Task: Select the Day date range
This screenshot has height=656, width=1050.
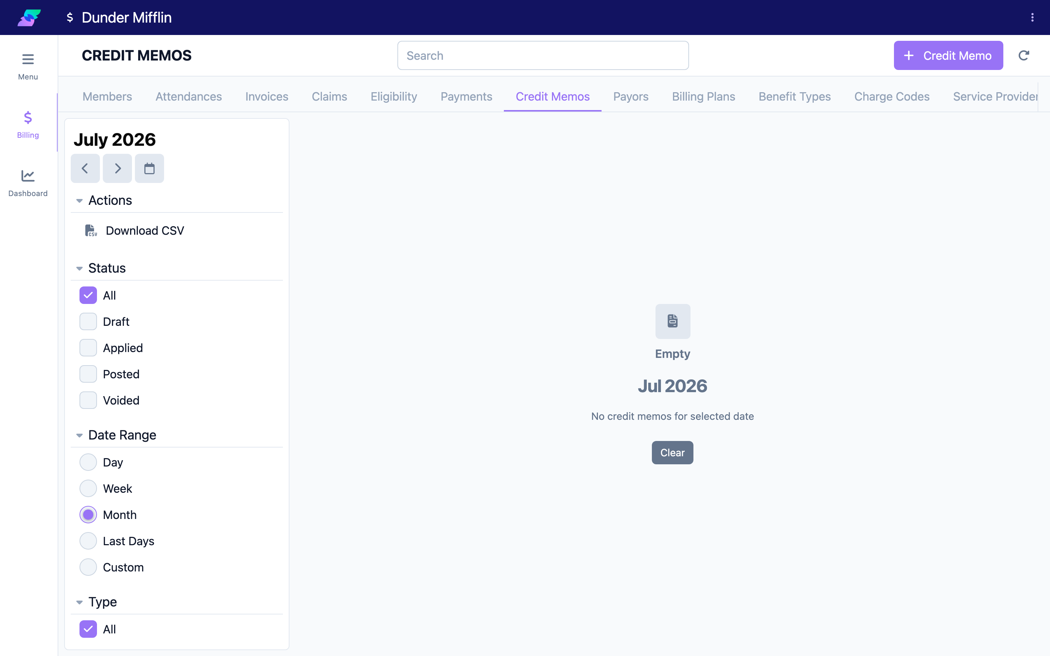Action: [x=88, y=462]
